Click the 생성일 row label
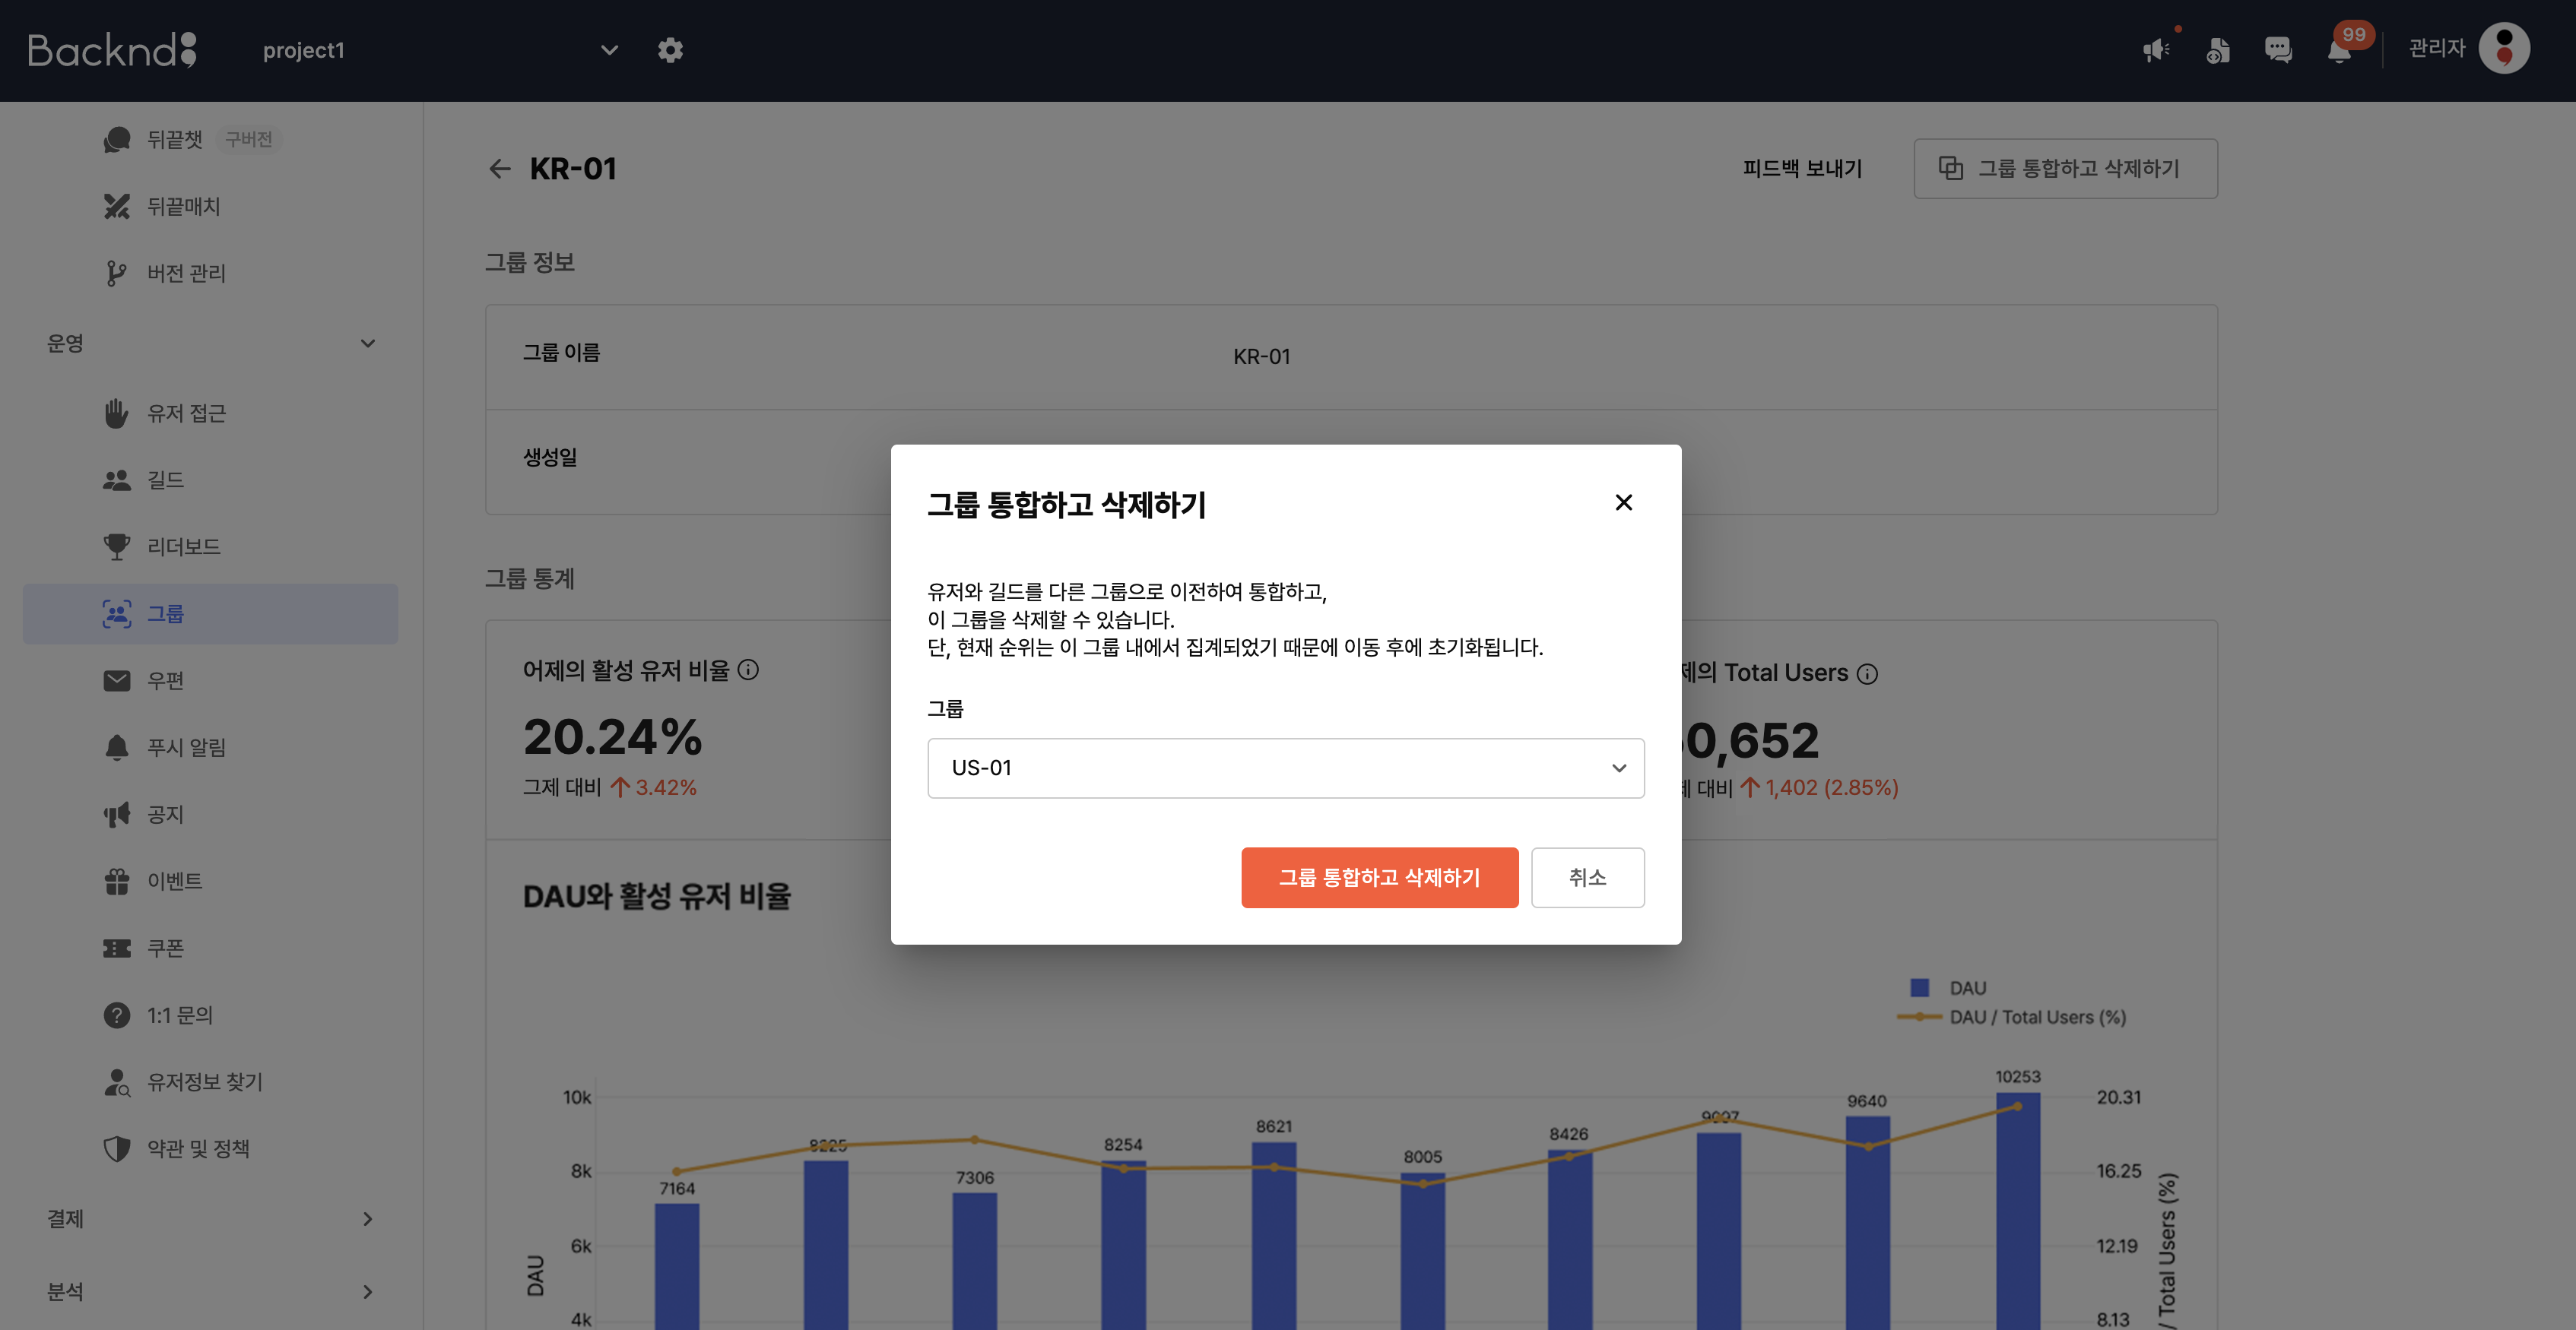2576x1330 pixels. (550, 458)
